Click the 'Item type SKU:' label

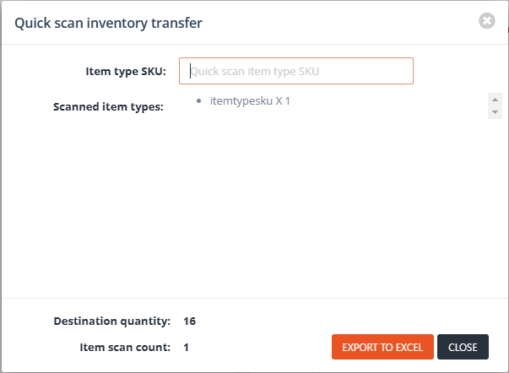126,72
